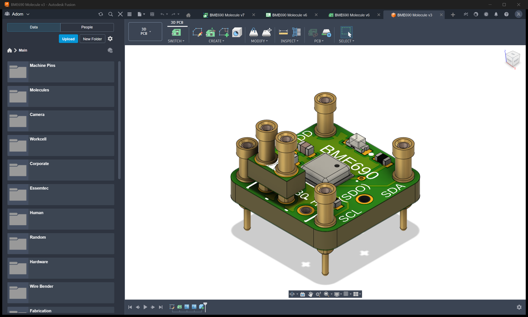Click the globe icon beside Main breadcrumb

click(110, 50)
